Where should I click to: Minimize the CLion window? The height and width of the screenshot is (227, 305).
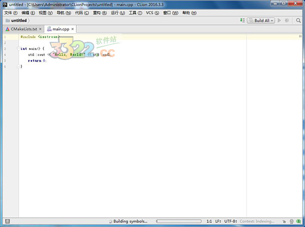point(276,4)
